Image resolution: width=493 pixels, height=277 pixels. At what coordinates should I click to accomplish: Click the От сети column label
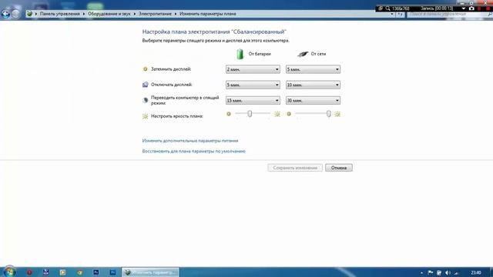[318, 54]
